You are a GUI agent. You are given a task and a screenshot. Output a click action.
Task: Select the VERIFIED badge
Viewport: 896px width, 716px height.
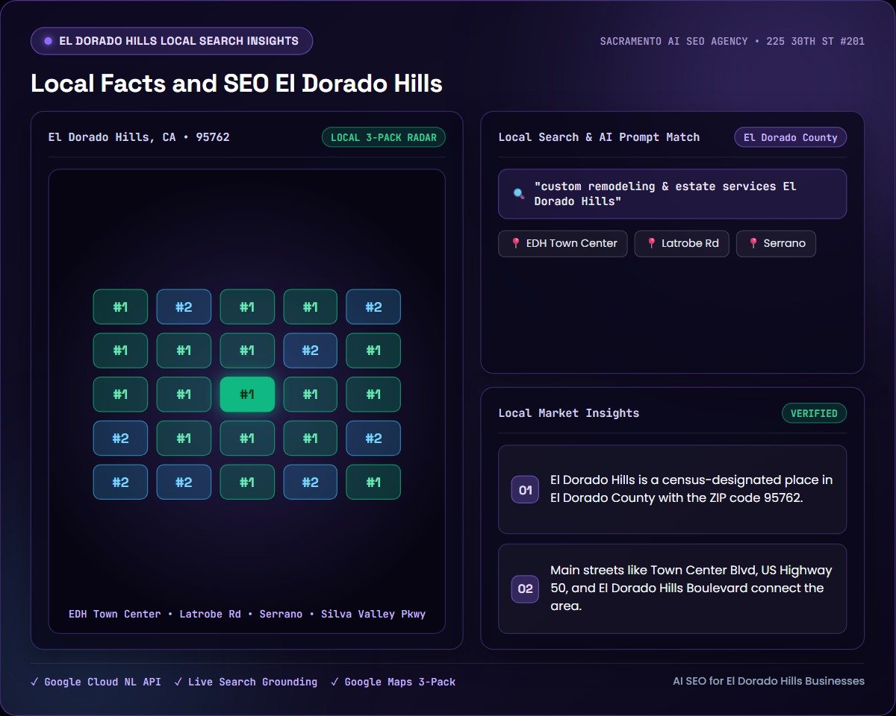(x=814, y=413)
